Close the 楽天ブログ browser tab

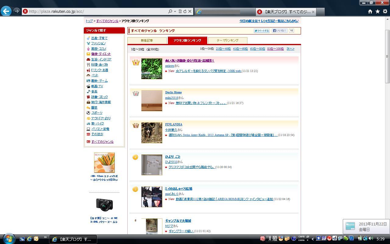coord(313,12)
